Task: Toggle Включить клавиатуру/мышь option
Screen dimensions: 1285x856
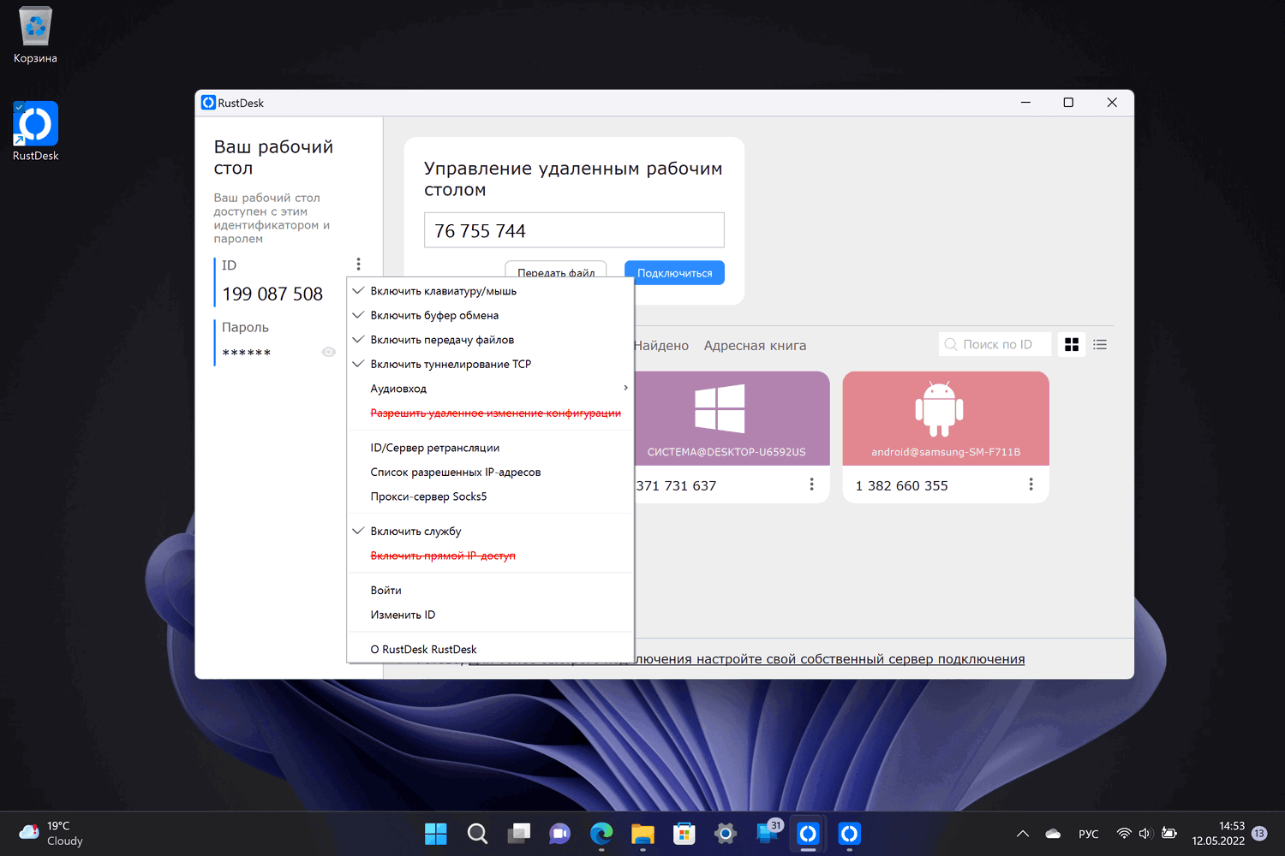Action: coord(490,291)
